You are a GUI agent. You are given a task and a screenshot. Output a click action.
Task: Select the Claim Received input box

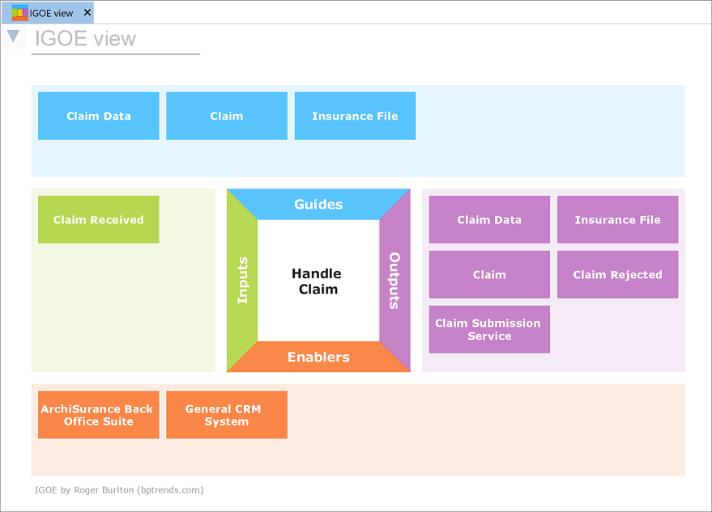coord(99,219)
